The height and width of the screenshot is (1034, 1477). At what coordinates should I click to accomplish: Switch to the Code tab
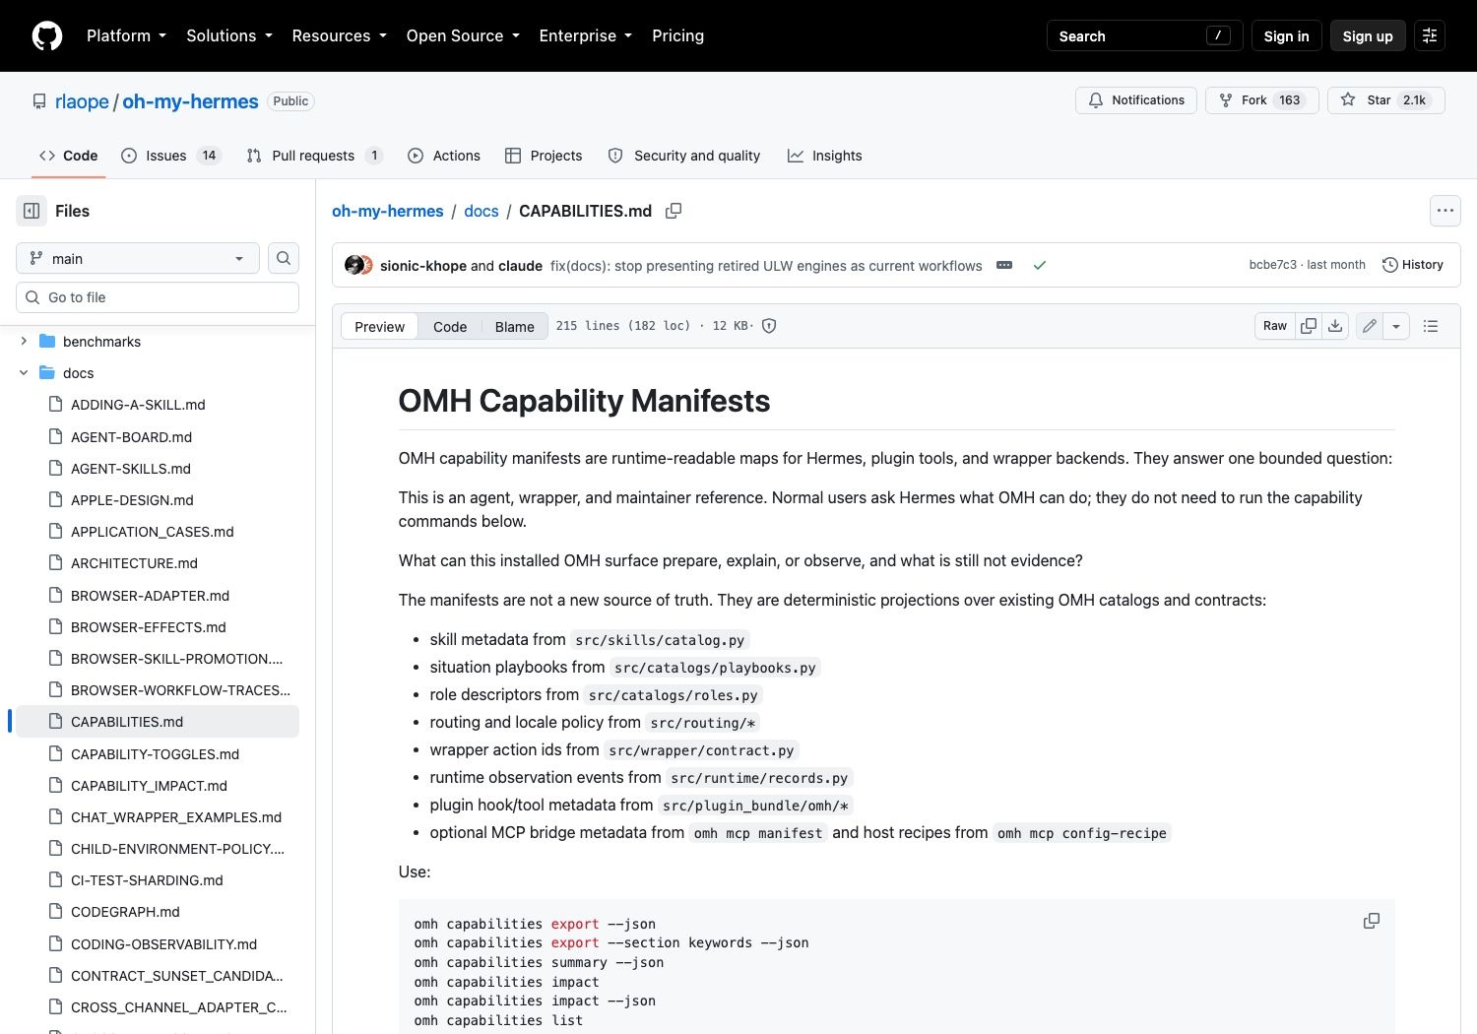pyautogui.click(x=68, y=156)
